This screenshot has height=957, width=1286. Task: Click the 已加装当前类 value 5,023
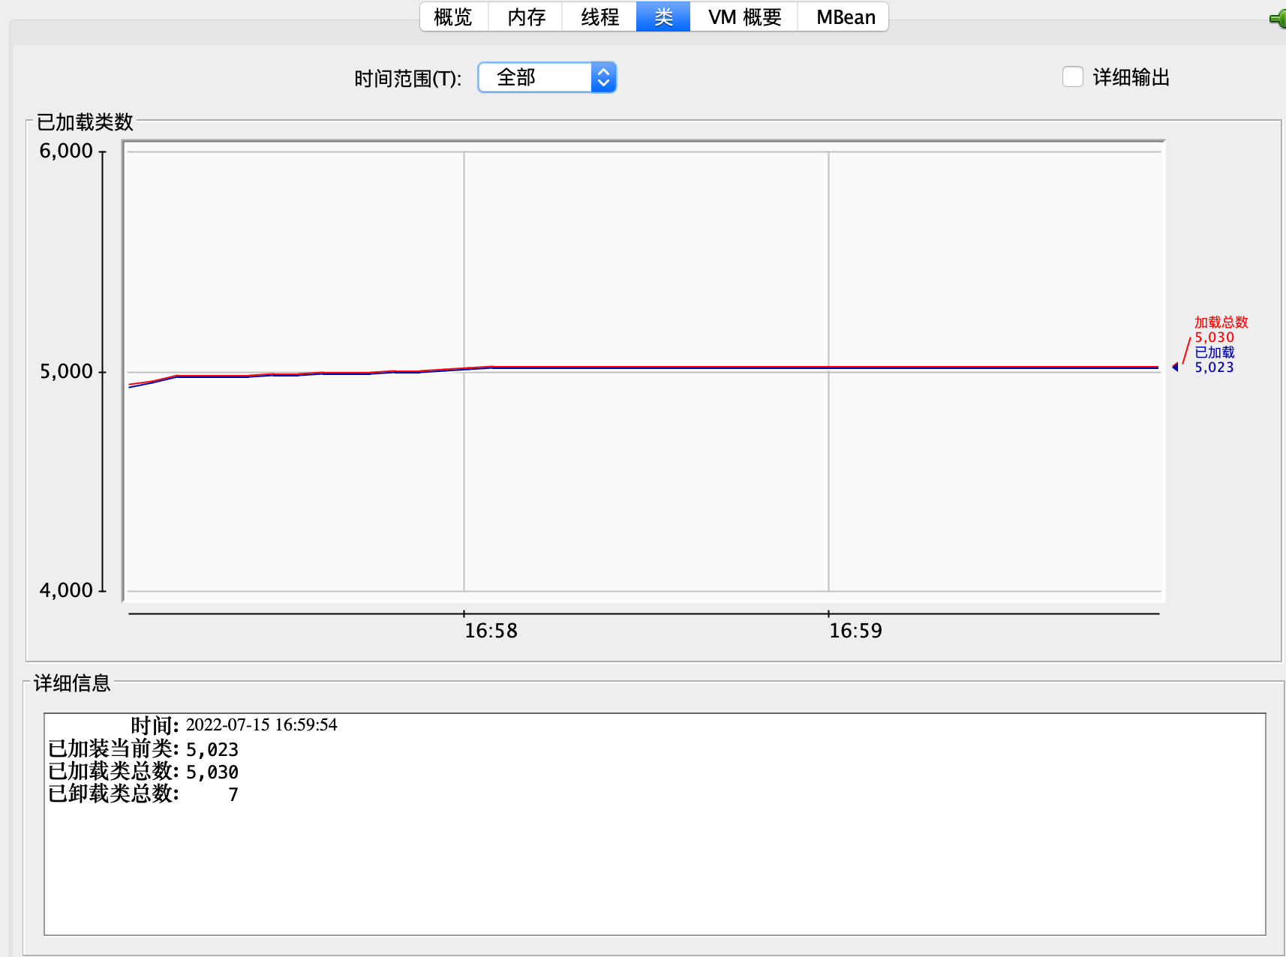pyautogui.click(x=212, y=749)
